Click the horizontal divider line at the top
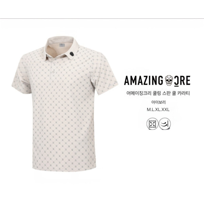The height and width of the screenshot is (204, 204). coord(102,19)
